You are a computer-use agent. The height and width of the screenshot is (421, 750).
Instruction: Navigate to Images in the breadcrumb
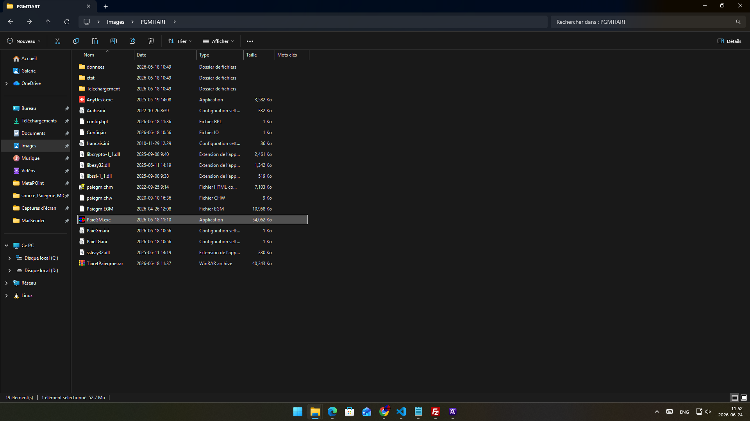click(116, 22)
